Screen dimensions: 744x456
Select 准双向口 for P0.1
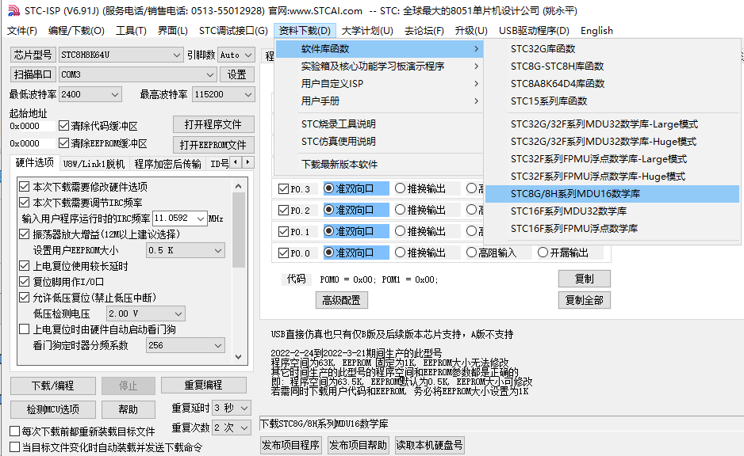point(329,231)
